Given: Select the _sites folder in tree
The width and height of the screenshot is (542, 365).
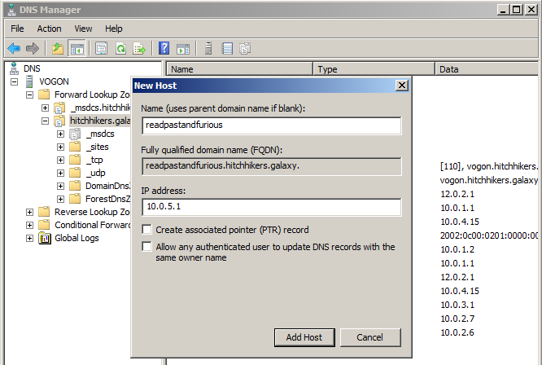Looking at the screenshot, I should 97,147.
